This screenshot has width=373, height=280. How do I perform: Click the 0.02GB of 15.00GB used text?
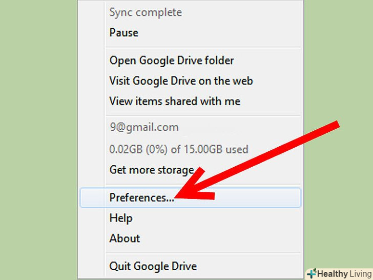tap(179, 150)
